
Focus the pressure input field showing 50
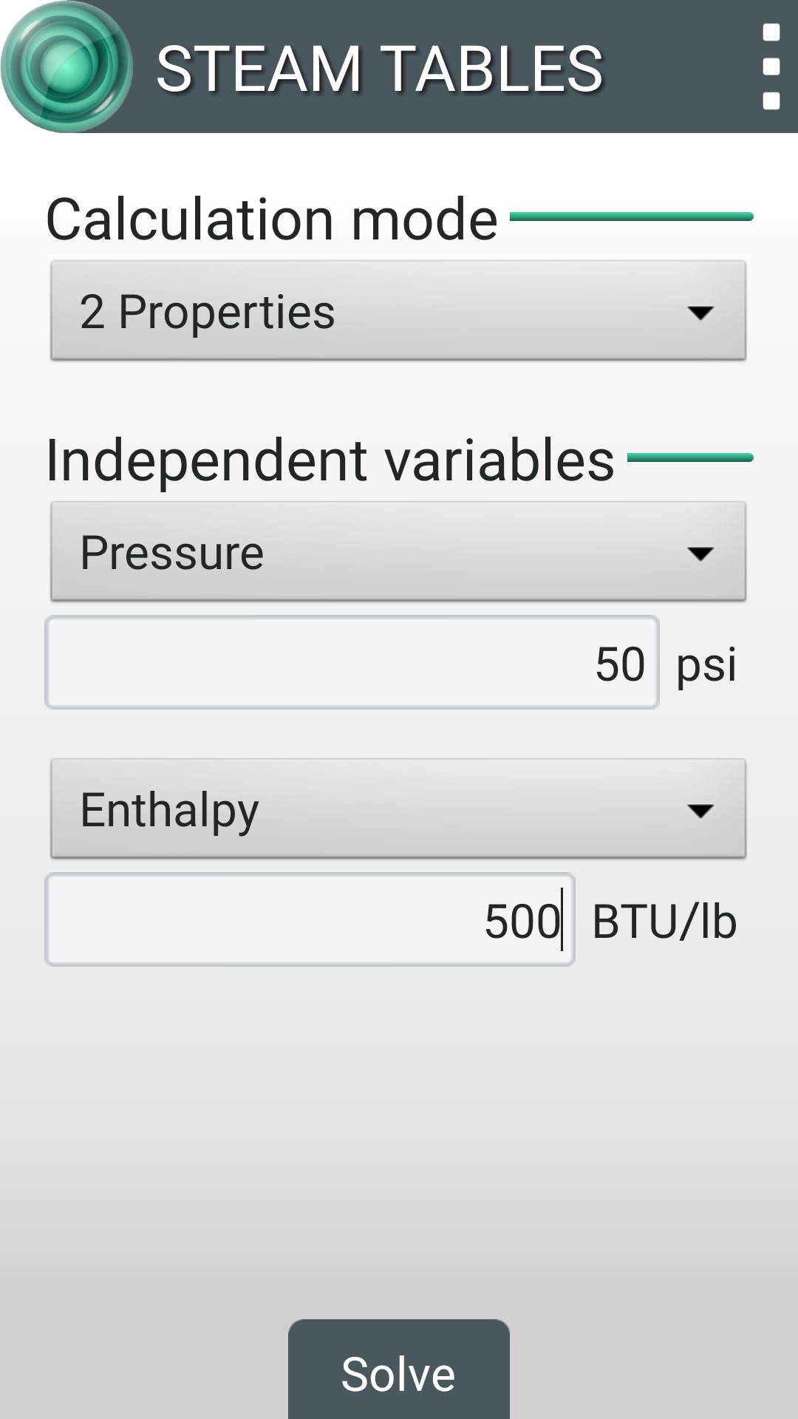(352, 663)
